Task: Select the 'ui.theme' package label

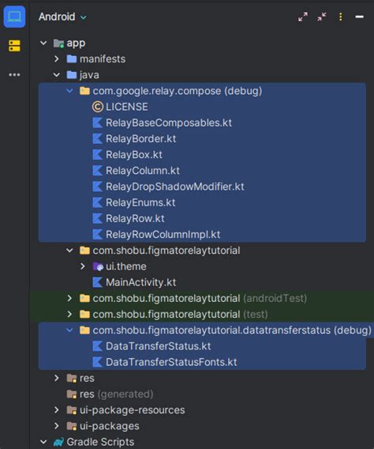Action: click(126, 266)
